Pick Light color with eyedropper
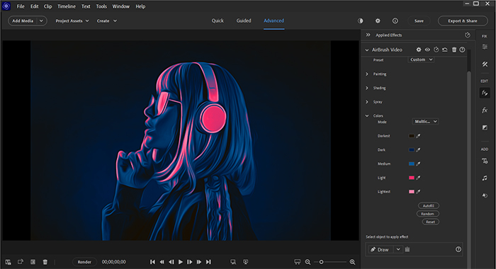The width and height of the screenshot is (496, 269). coord(418,178)
